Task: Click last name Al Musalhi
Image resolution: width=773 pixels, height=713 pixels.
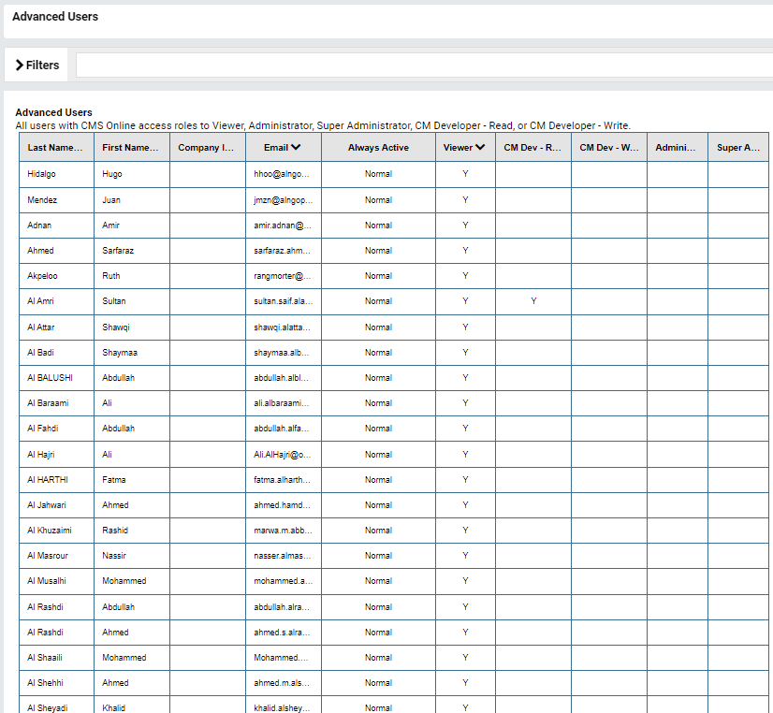Action: click(x=47, y=581)
